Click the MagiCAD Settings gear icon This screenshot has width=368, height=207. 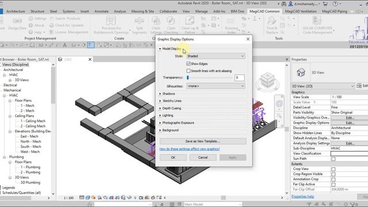pos(30,18)
